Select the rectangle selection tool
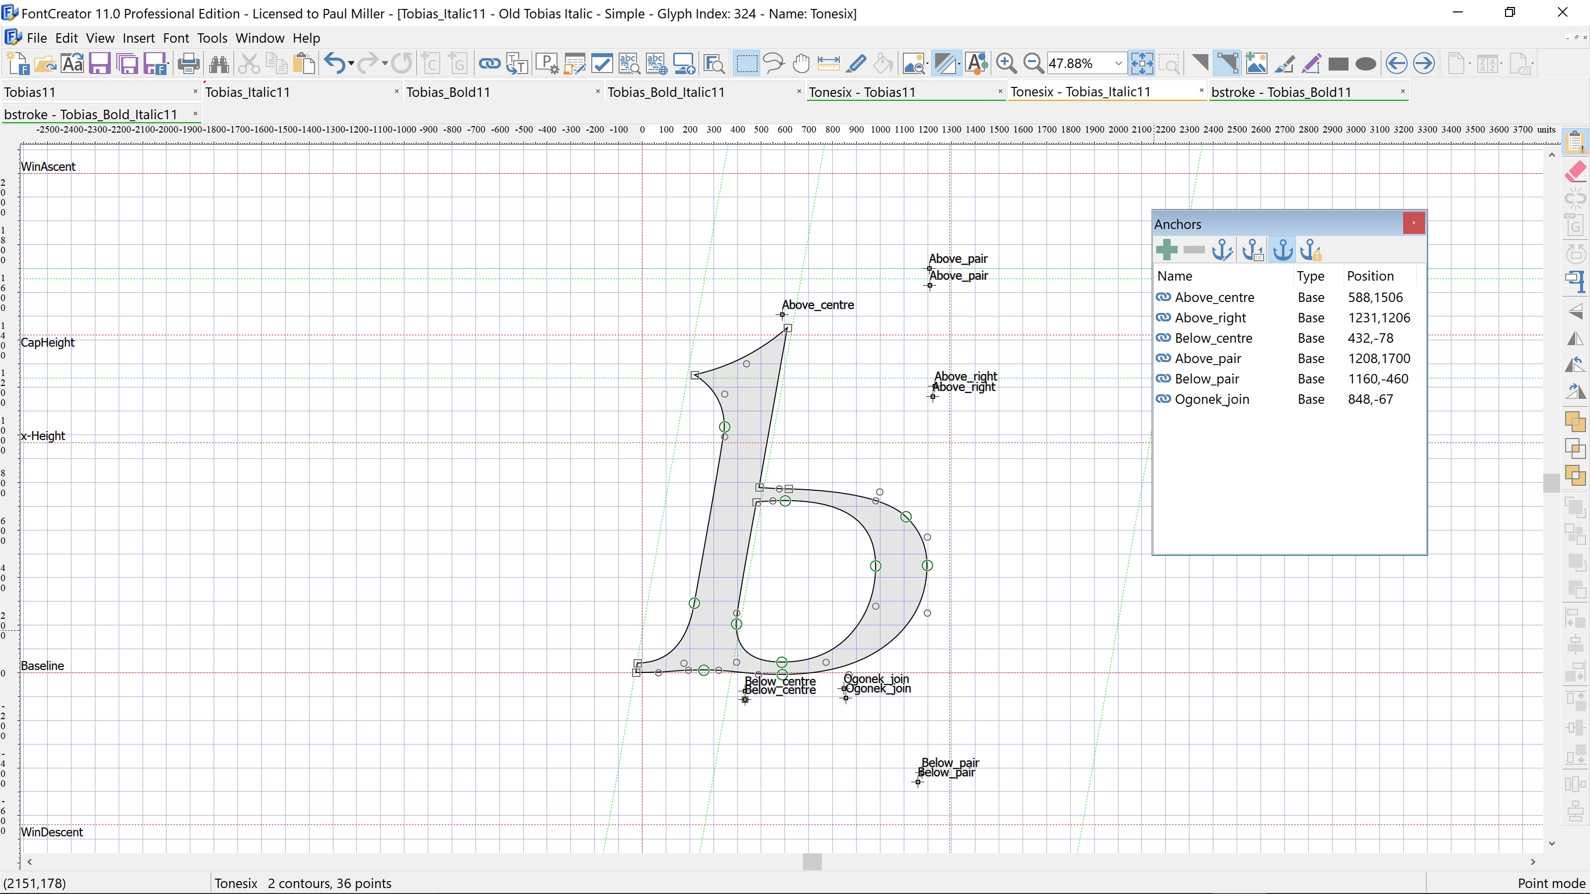 (x=746, y=63)
